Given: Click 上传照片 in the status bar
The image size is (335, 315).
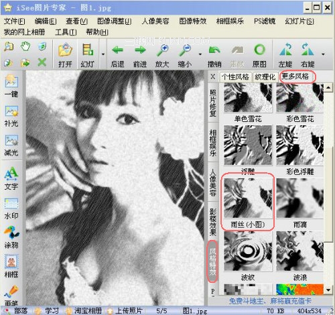Looking at the screenshot, I should point(125,310).
